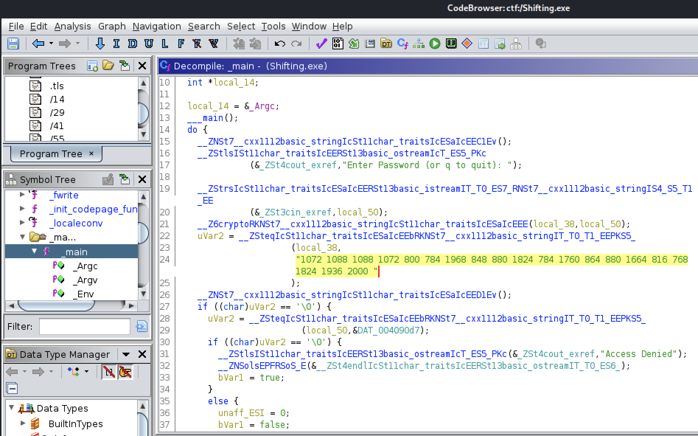The image size is (698, 436).
Task: Click the 'I' next instruction icon
Action: pos(116,44)
